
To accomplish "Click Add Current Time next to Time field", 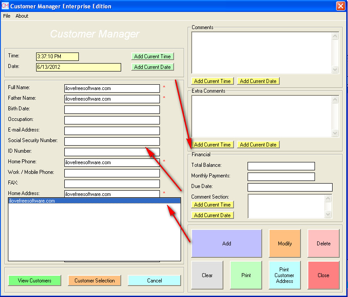I will click(152, 56).
